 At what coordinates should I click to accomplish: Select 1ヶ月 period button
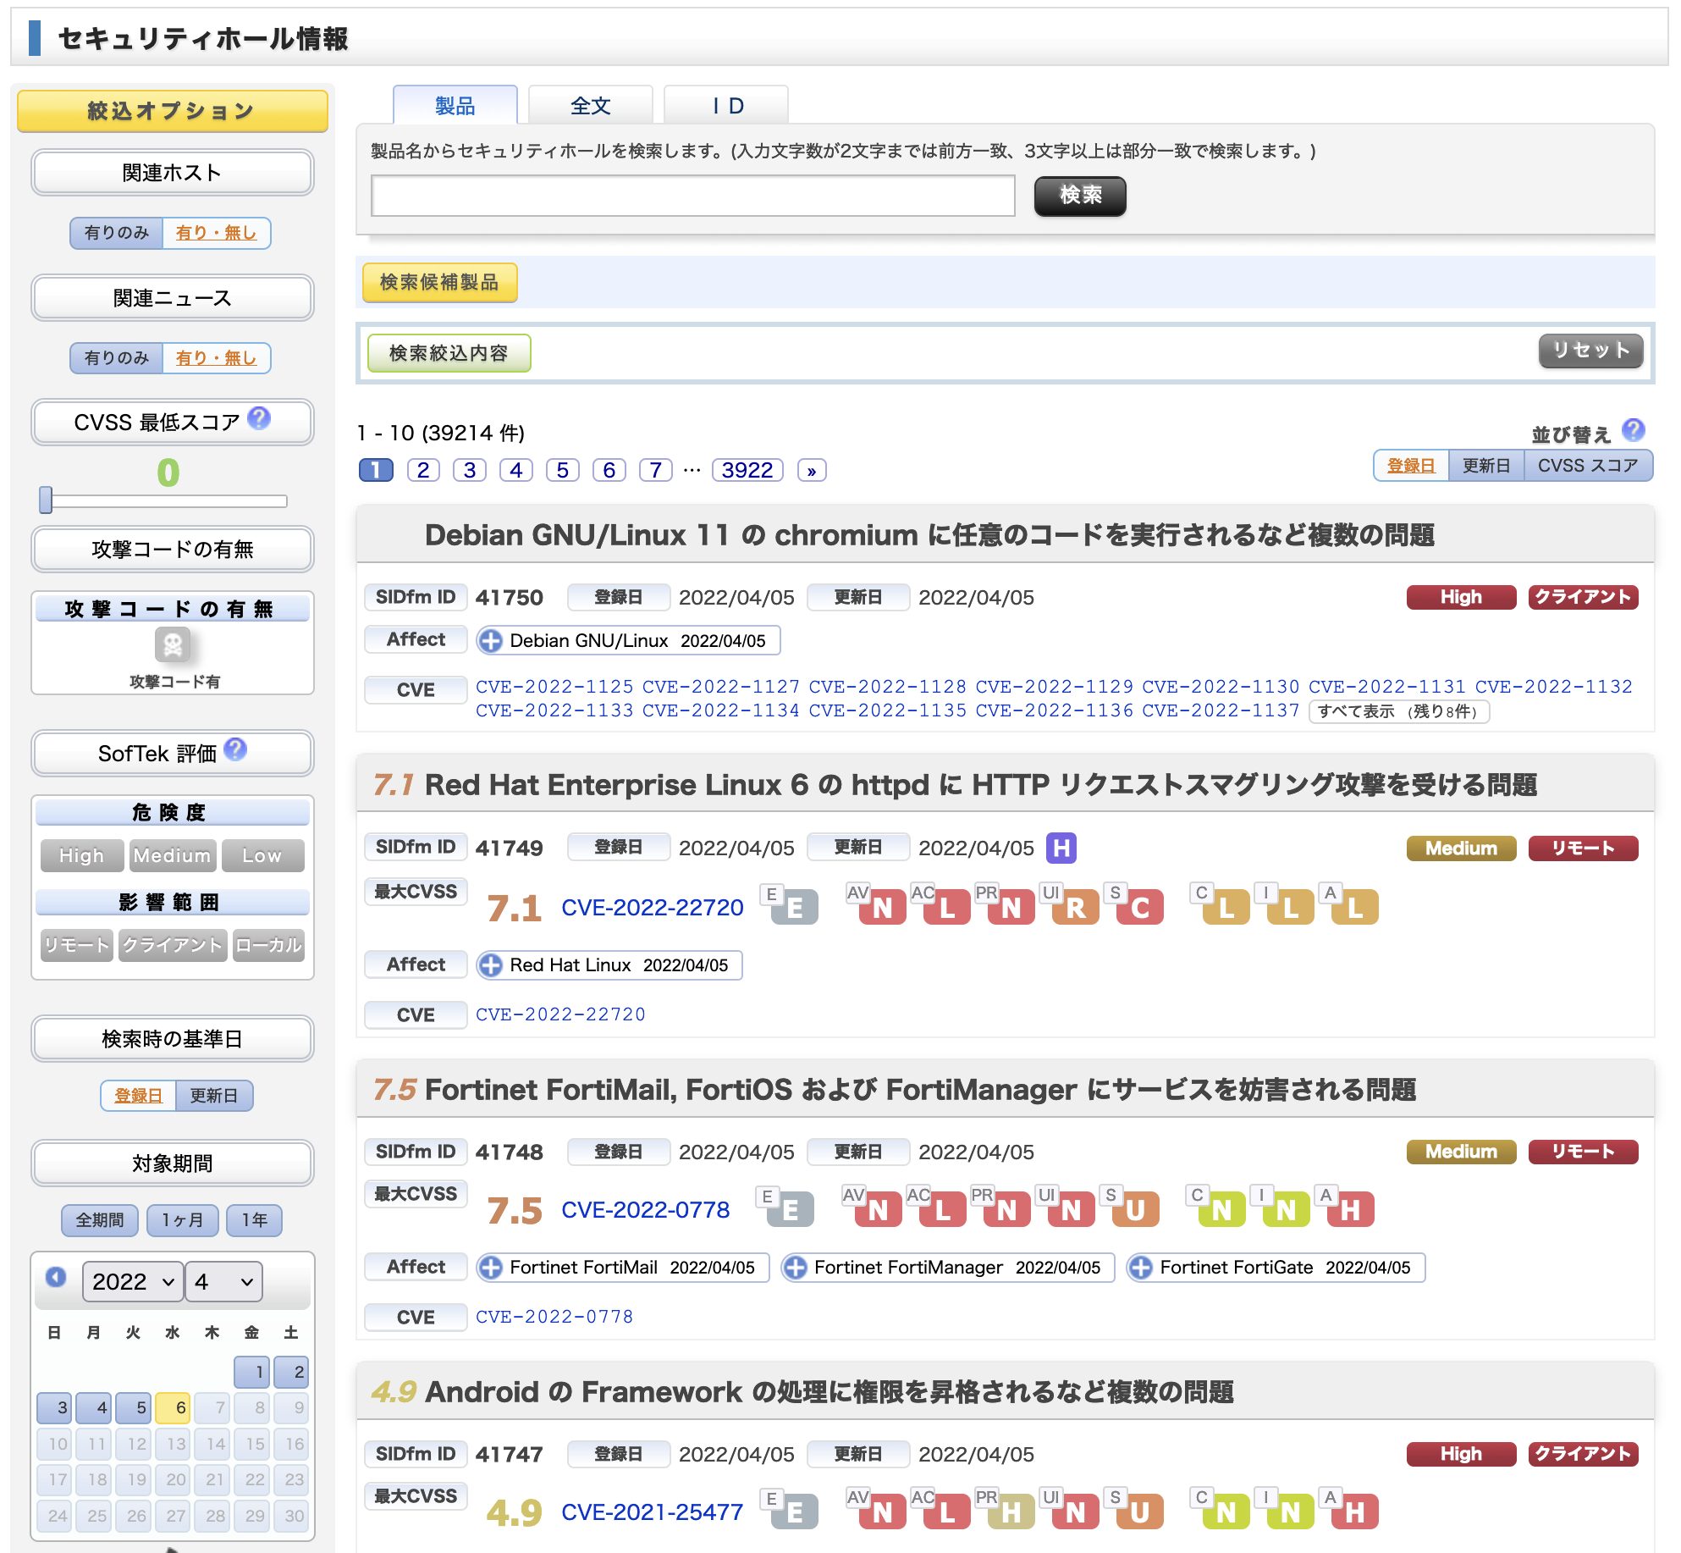[x=183, y=1220]
